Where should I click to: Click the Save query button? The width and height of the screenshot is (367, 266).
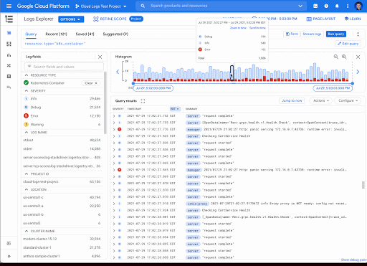coord(292,34)
